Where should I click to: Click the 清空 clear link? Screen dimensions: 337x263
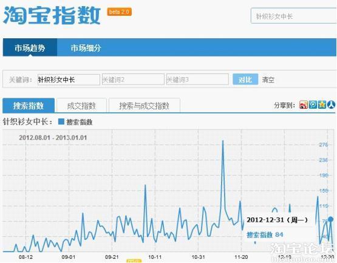pos(268,80)
